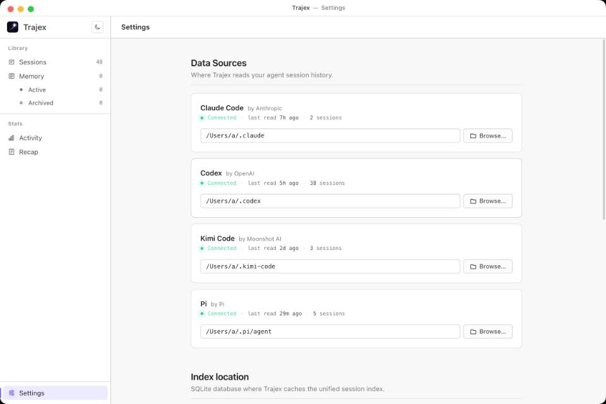Viewport: 606px width, 404px height.
Task: Minimize window with yellow button
Action: point(20,9)
